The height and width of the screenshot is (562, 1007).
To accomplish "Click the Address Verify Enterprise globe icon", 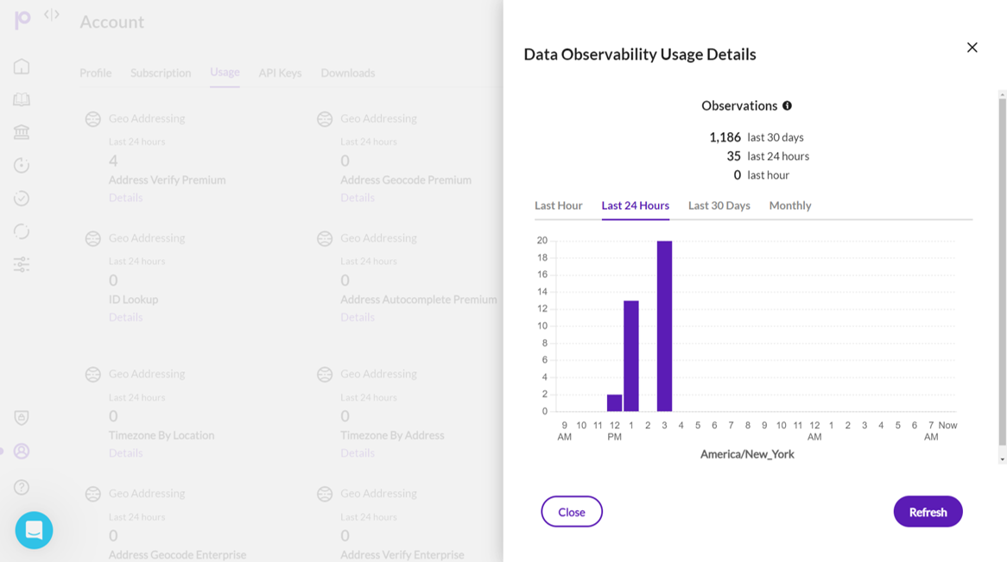I will 325,494.
